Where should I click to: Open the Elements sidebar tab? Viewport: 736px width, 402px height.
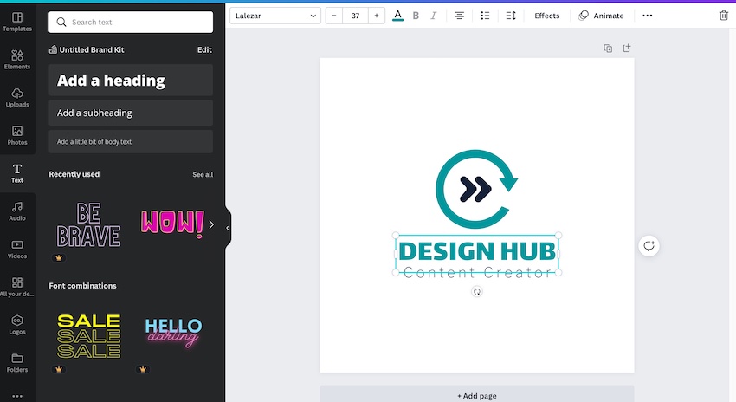[17, 60]
